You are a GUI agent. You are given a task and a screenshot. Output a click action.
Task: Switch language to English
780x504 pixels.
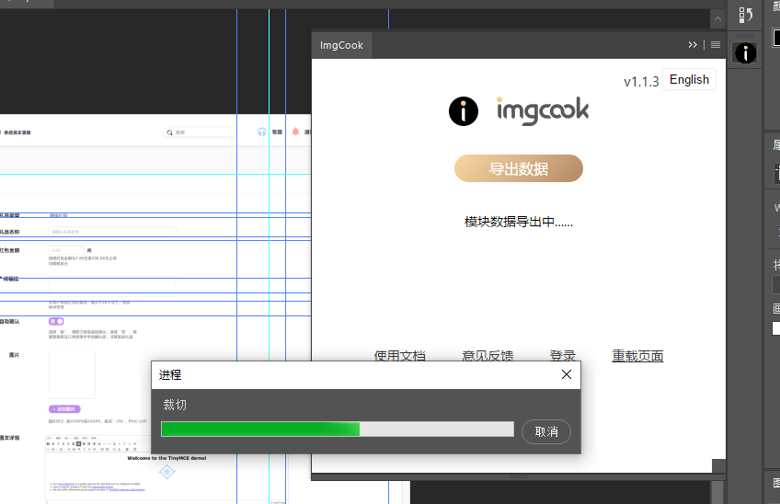[689, 80]
